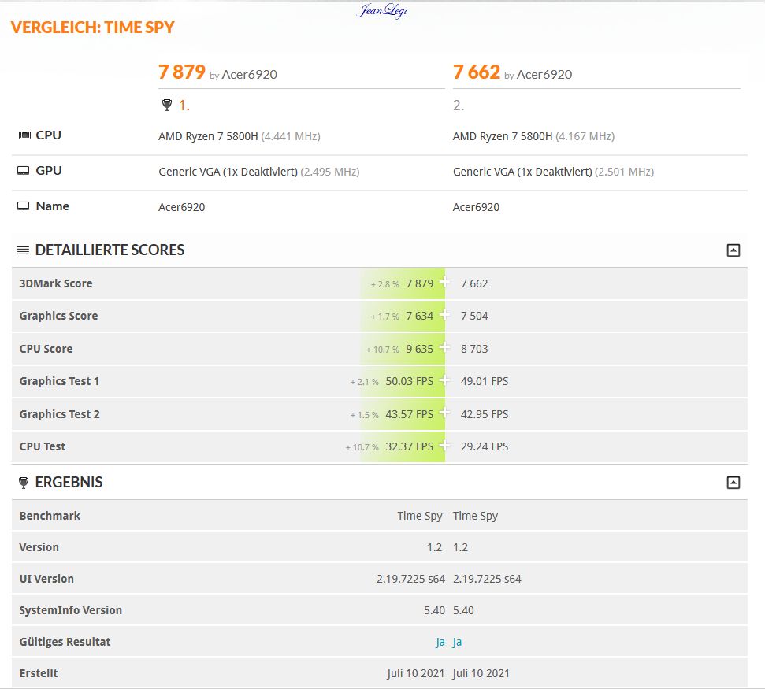Click the 29.24 FPS value

pyautogui.click(x=485, y=446)
